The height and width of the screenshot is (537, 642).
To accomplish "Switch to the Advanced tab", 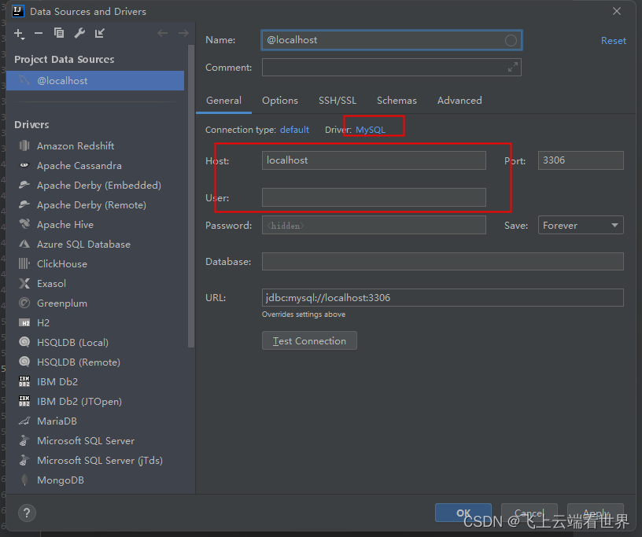I will (x=459, y=101).
